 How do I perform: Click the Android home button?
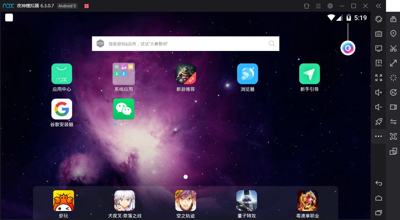pyautogui.click(x=379, y=198)
